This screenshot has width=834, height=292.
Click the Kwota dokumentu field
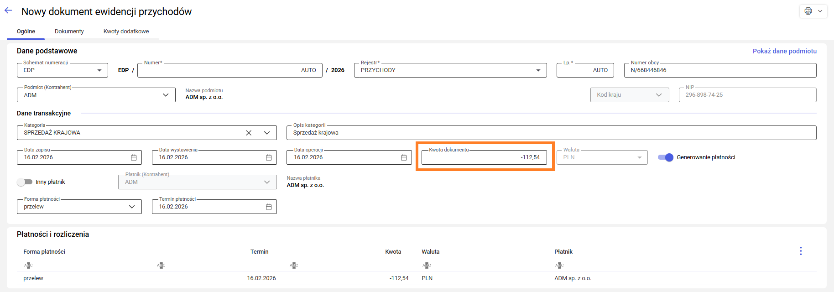[x=484, y=157]
